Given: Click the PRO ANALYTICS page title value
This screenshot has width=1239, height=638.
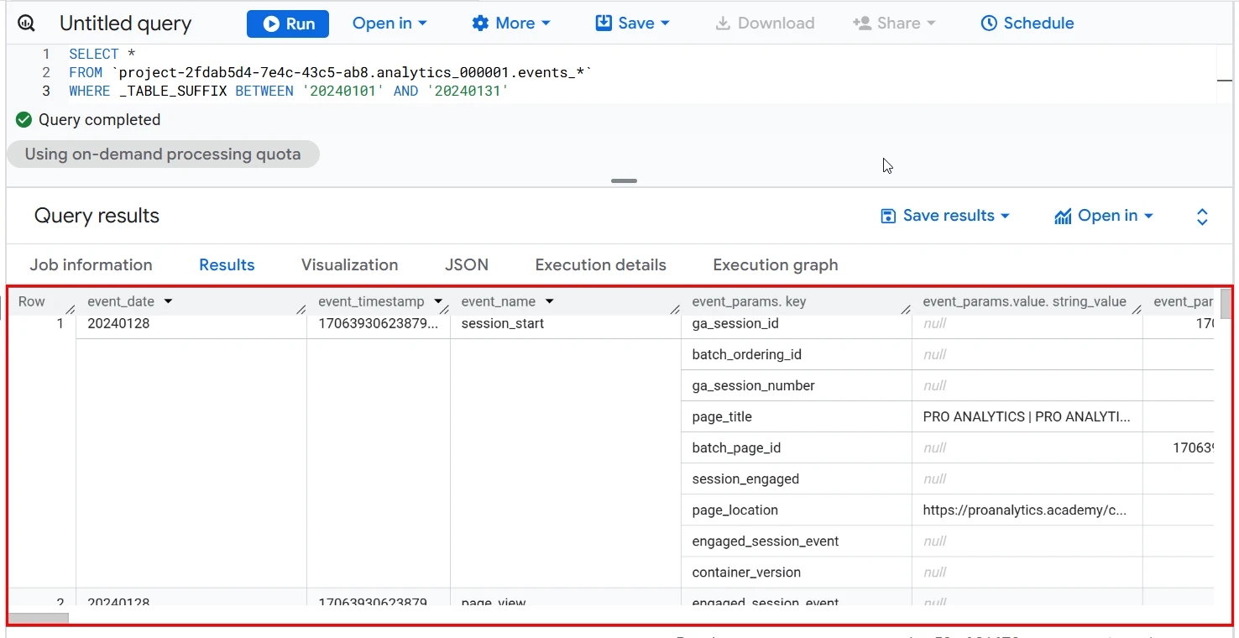Looking at the screenshot, I should (1027, 416).
